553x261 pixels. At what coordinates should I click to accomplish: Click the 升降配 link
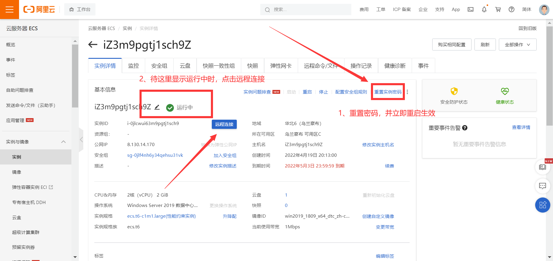click(x=230, y=216)
